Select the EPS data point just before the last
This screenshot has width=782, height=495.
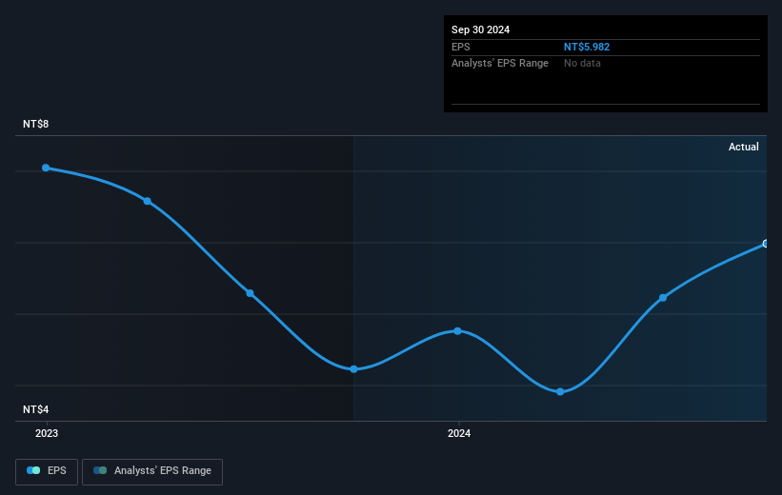coord(663,298)
